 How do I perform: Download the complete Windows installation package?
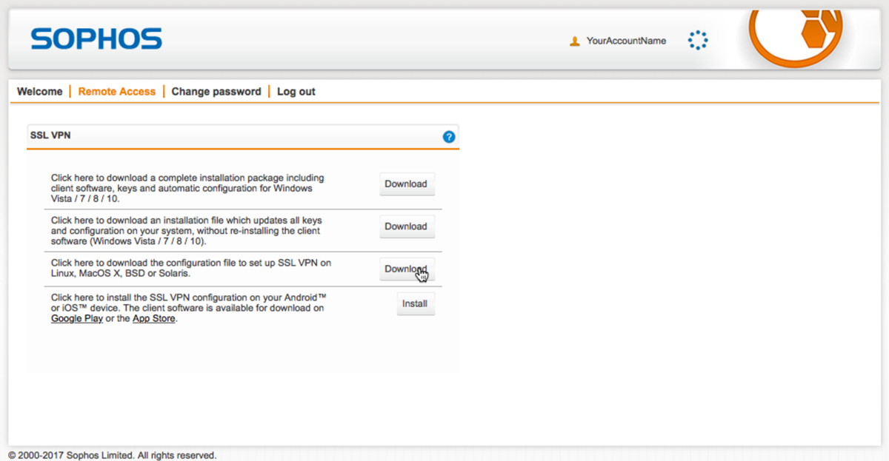(x=407, y=184)
